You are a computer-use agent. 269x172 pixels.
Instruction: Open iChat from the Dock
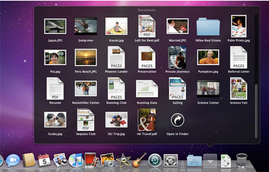point(13,160)
